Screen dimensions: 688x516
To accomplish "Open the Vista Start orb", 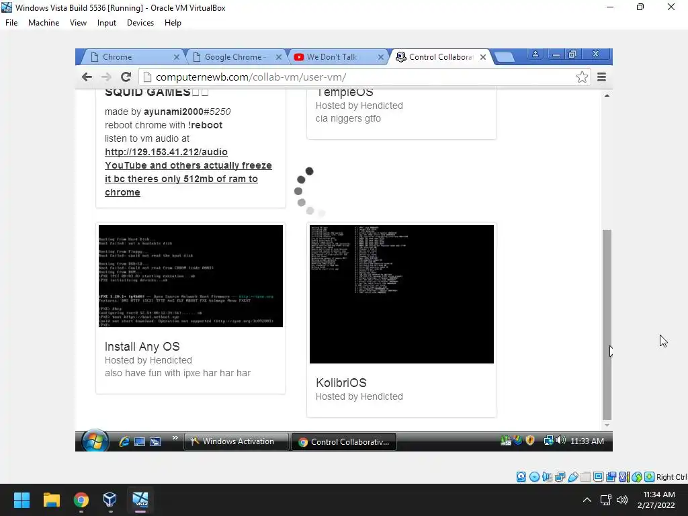I will coord(95,441).
